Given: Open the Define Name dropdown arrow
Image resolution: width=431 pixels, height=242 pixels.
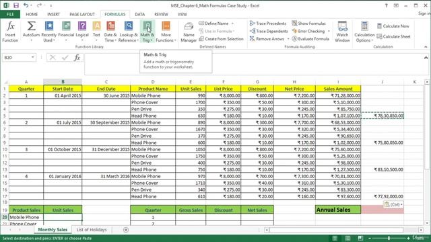Looking at the screenshot, I should [x=232, y=24].
